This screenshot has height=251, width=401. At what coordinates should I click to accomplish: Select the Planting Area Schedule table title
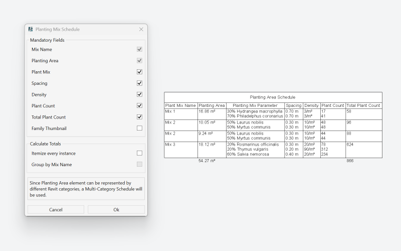pyautogui.click(x=273, y=97)
